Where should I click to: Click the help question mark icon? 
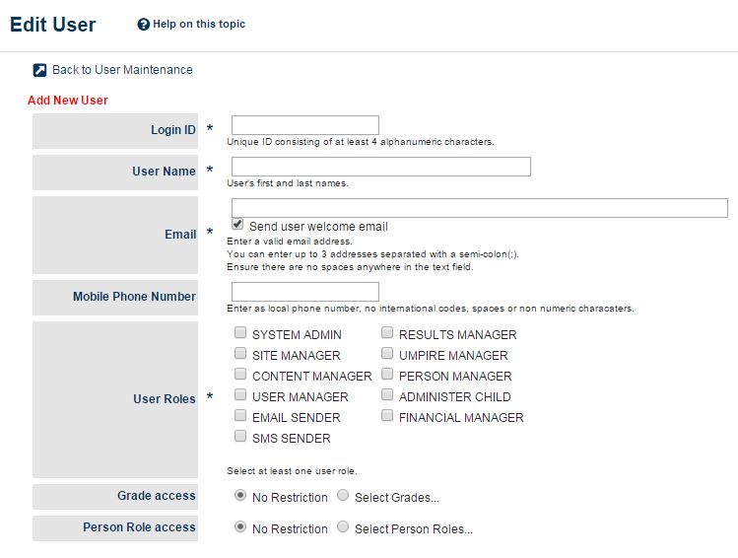pos(143,24)
